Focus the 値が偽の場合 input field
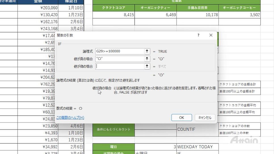This screenshot has height=154, width=274. (120, 66)
